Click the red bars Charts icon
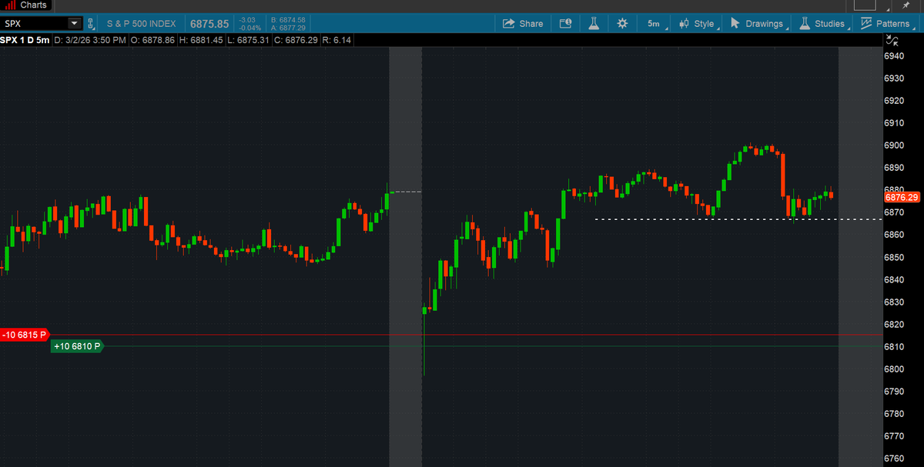This screenshot has height=467, width=924. coord(11,5)
